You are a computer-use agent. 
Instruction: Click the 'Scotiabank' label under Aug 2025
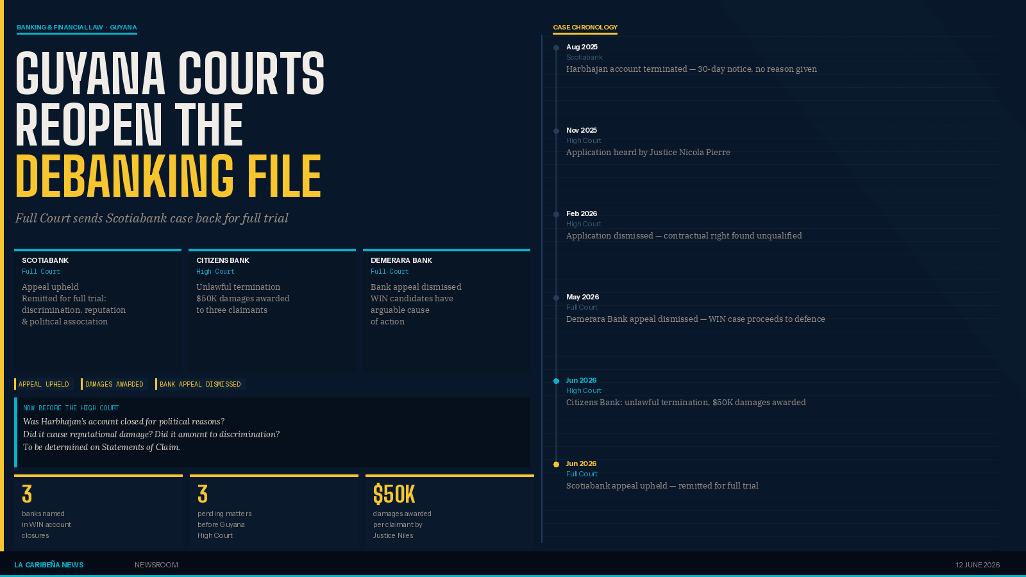584,58
